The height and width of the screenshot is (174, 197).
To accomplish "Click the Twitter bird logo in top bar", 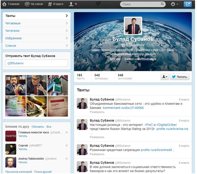I will 98,4.
